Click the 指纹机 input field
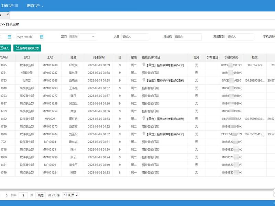275x206 pixels. (x=188, y=37)
